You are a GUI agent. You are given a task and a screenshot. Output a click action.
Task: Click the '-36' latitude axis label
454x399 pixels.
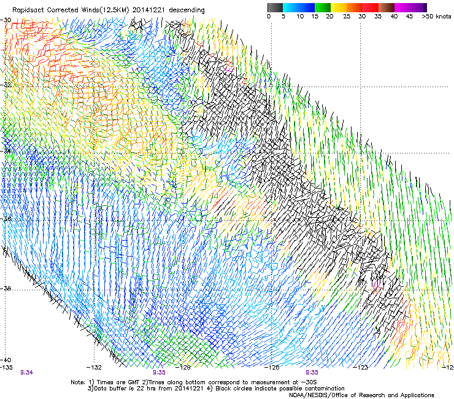6,219
